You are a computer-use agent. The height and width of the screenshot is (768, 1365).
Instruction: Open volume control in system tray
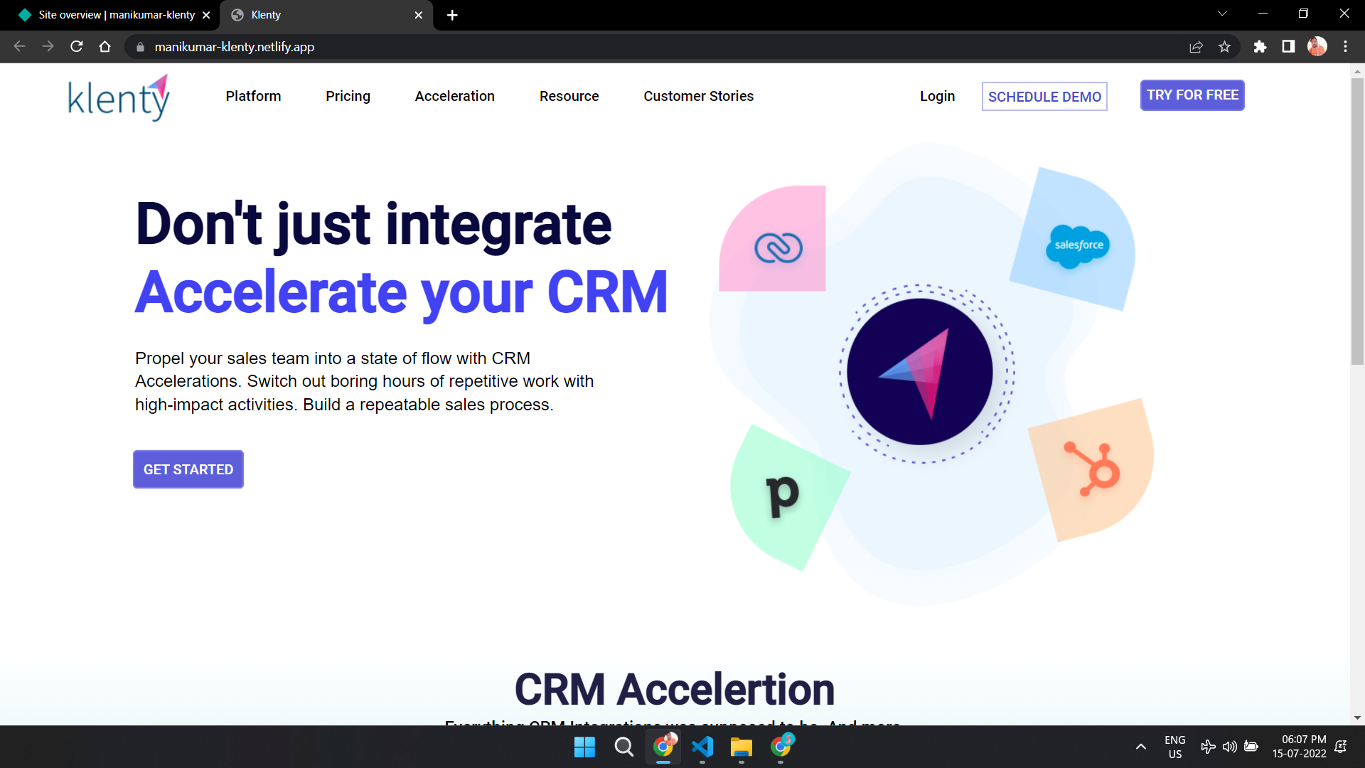point(1229,747)
